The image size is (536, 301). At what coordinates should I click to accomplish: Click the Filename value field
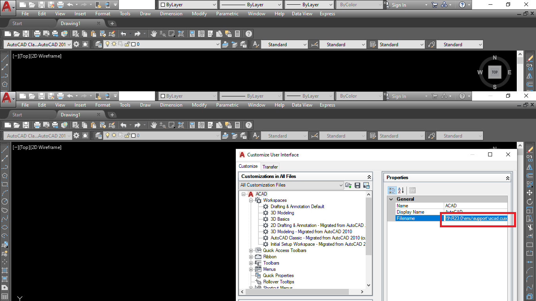click(x=476, y=218)
